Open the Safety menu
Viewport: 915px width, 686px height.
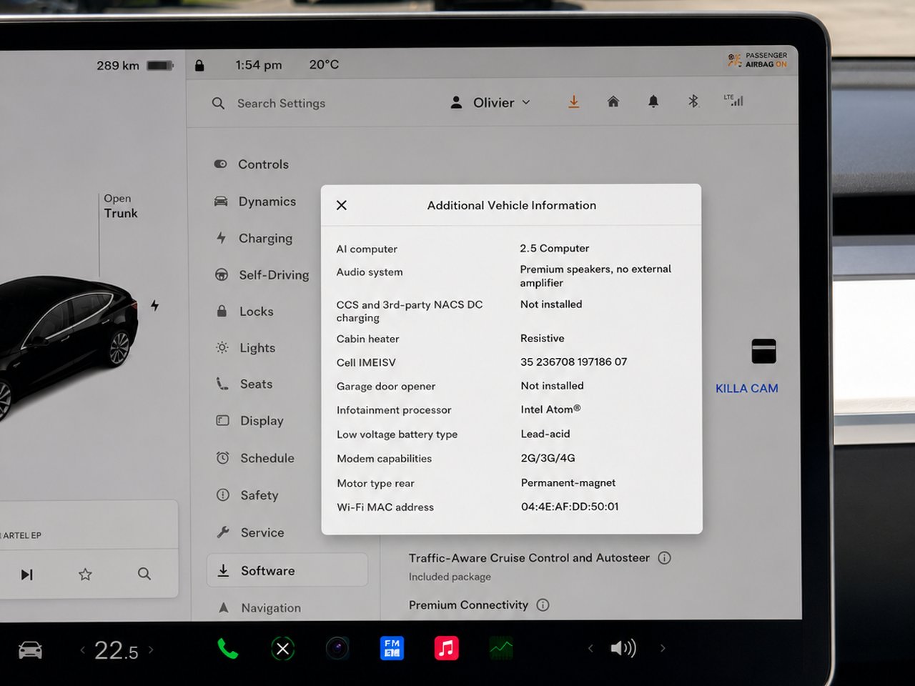click(247, 495)
